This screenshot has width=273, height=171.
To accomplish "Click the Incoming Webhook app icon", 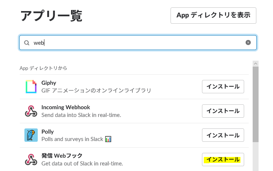I will pos(31,111).
